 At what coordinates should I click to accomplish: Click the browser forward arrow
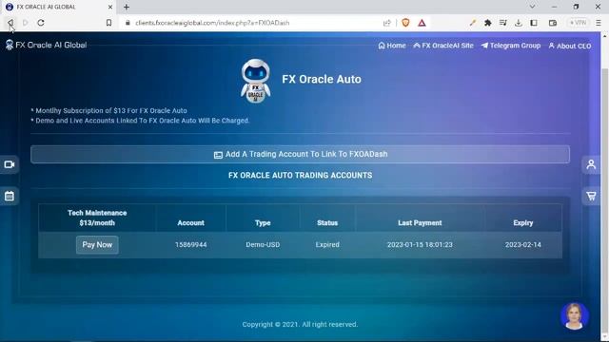(x=26, y=23)
